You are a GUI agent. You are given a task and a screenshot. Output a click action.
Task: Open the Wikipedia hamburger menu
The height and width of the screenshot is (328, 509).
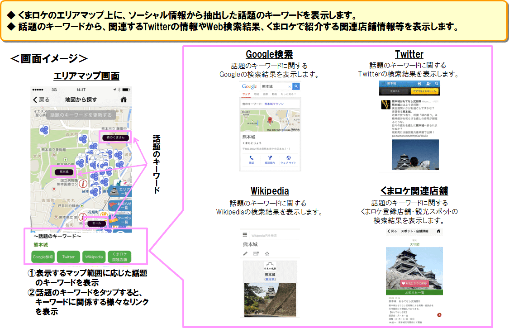point(245,235)
